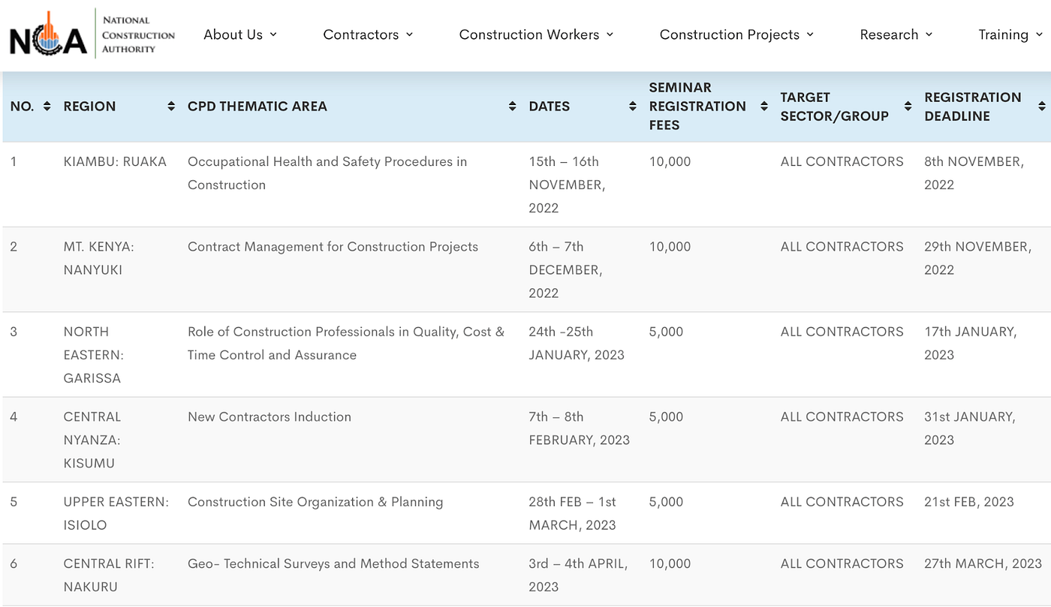Expand the About Us dropdown chevron
Image resolution: width=1051 pixels, height=607 pixels.
[x=273, y=35]
